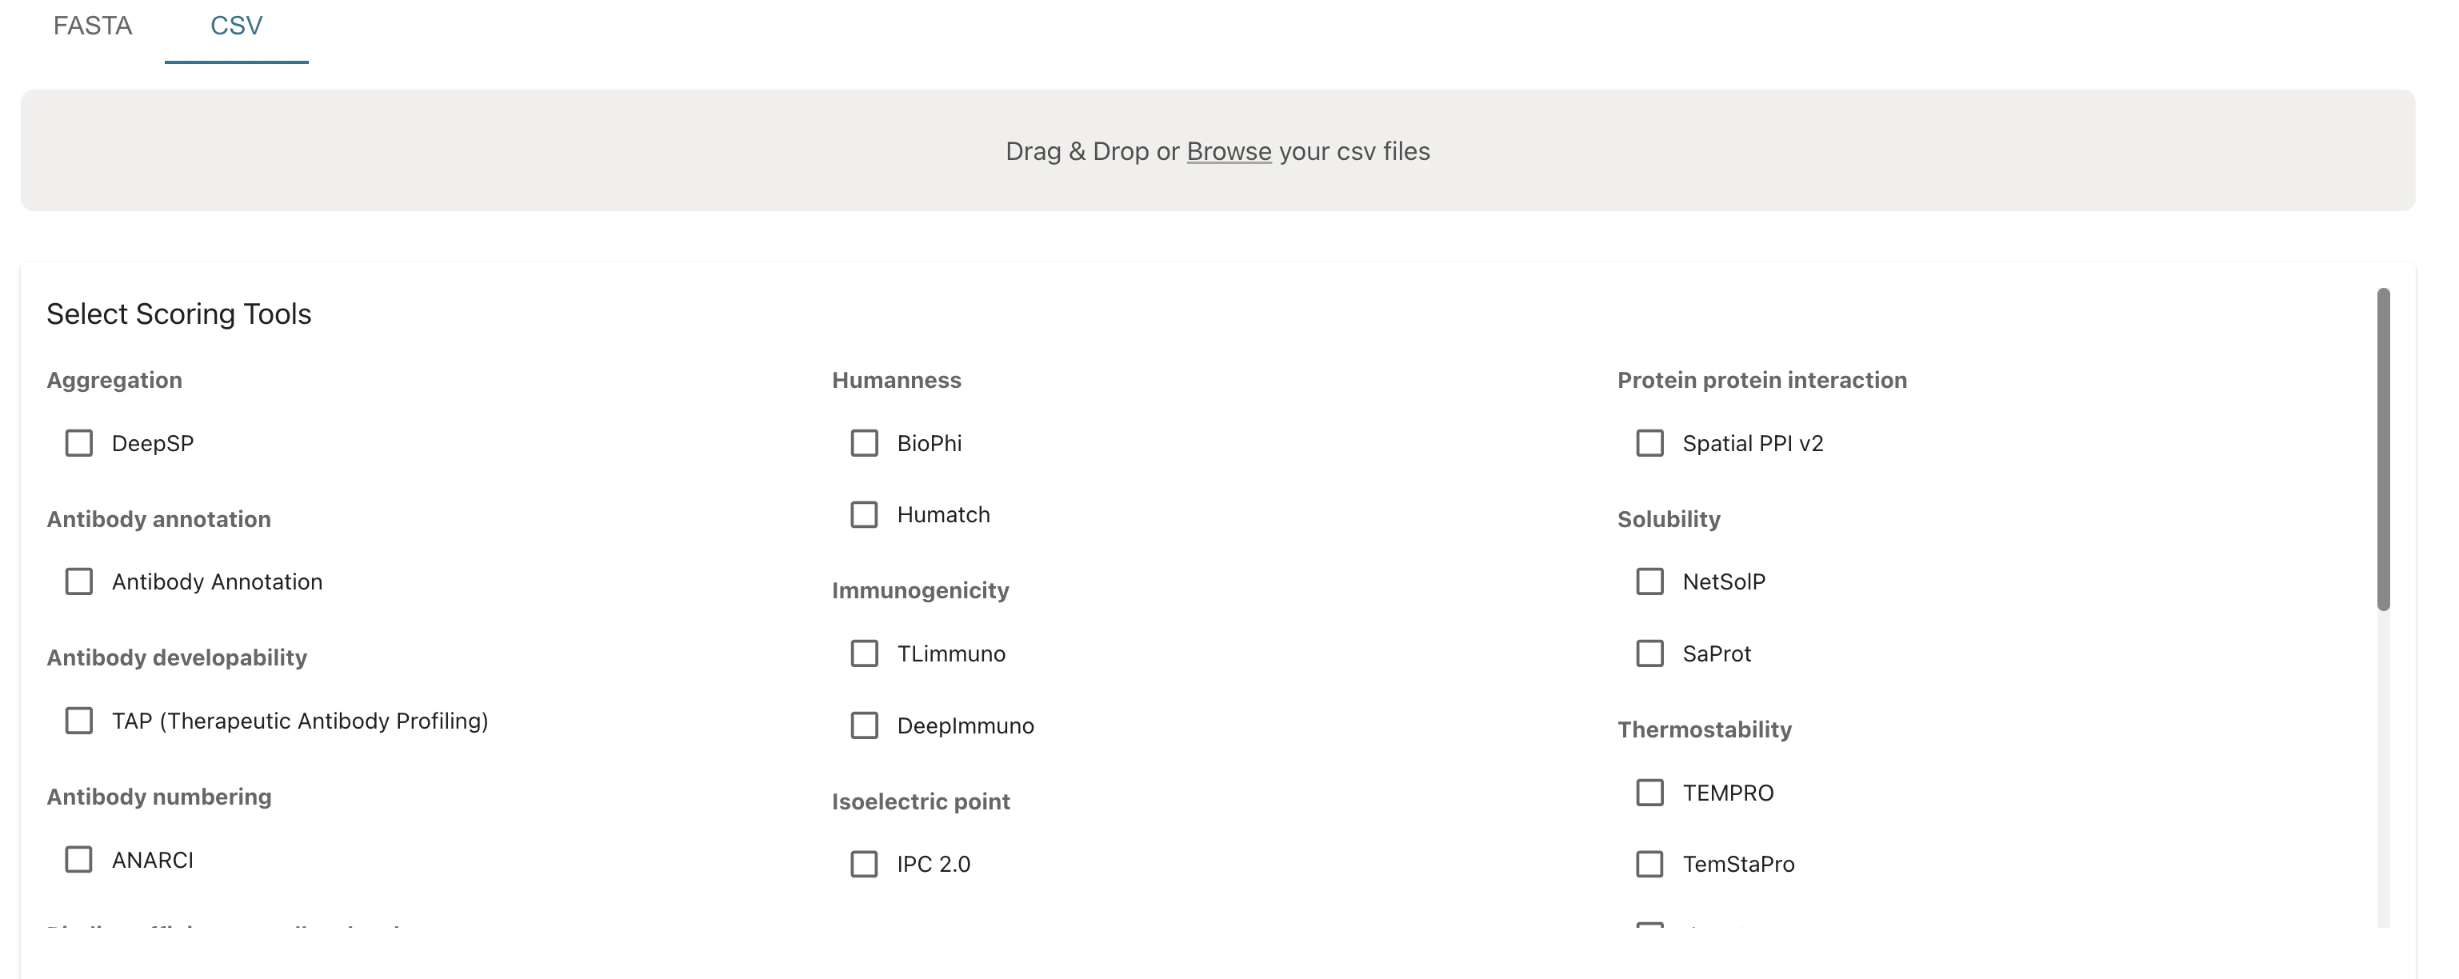Enable SaProt solubility scoring

point(1649,653)
